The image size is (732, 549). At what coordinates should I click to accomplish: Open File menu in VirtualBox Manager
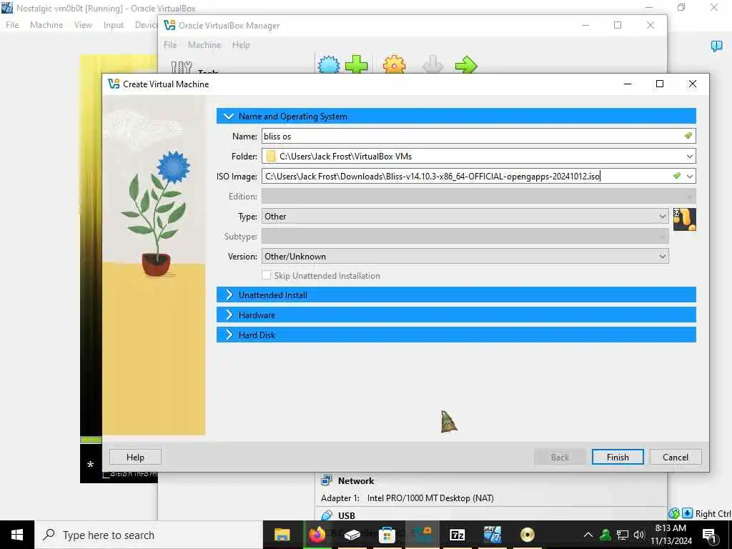(170, 45)
